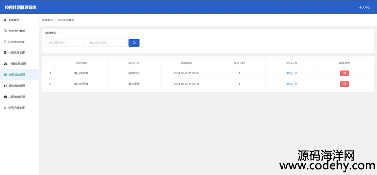The image size is (377, 175).
Task: Click the icon next to 社团类型管理
Action: (5, 42)
